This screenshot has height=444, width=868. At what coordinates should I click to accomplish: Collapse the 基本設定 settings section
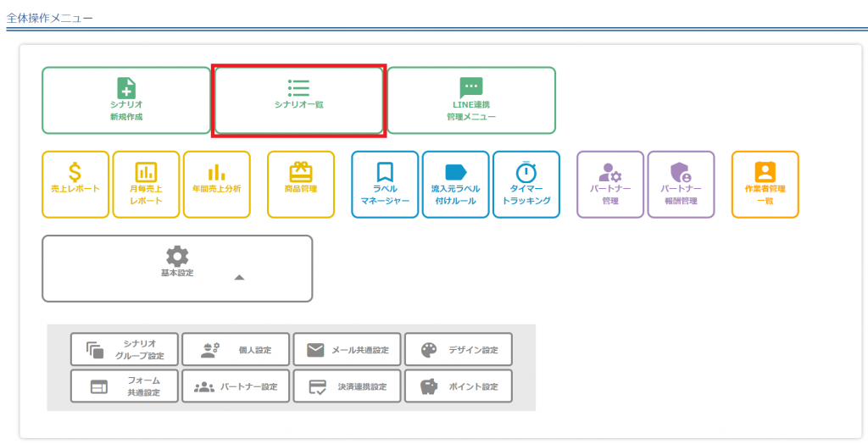177,269
